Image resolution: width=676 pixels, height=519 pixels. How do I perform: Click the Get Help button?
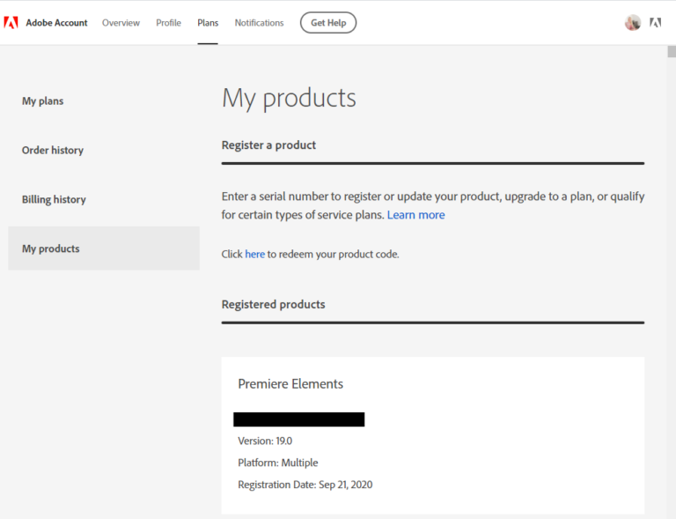pos(328,23)
